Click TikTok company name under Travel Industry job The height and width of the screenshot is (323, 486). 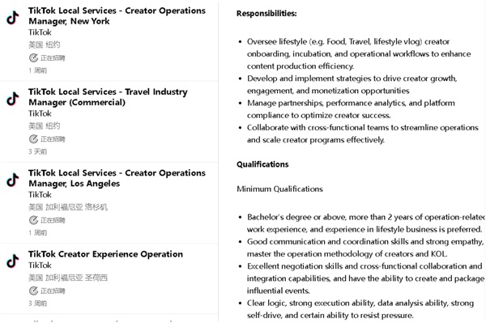point(40,113)
